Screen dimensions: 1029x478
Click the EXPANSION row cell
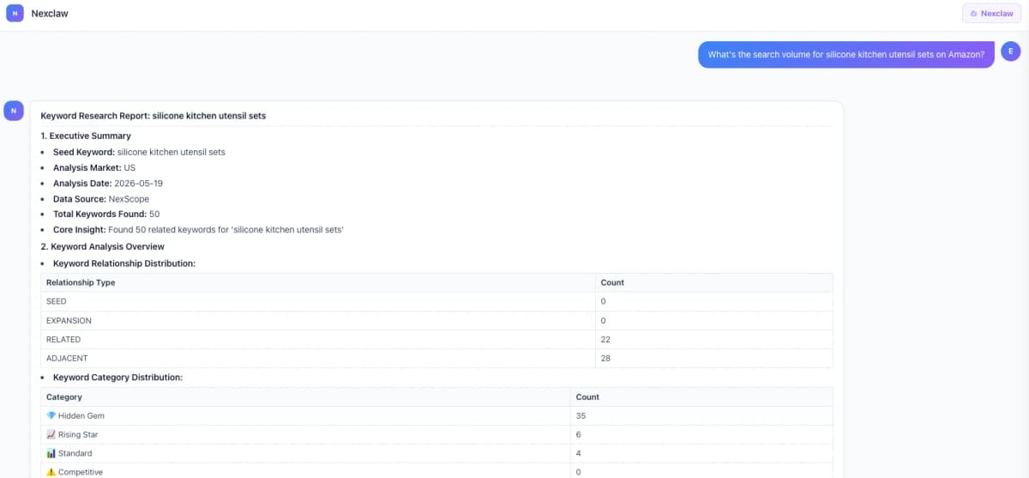(318, 320)
